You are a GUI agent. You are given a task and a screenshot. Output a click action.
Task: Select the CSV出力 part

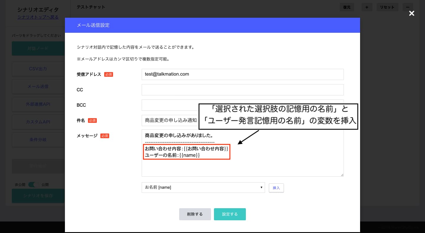tap(38, 69)
